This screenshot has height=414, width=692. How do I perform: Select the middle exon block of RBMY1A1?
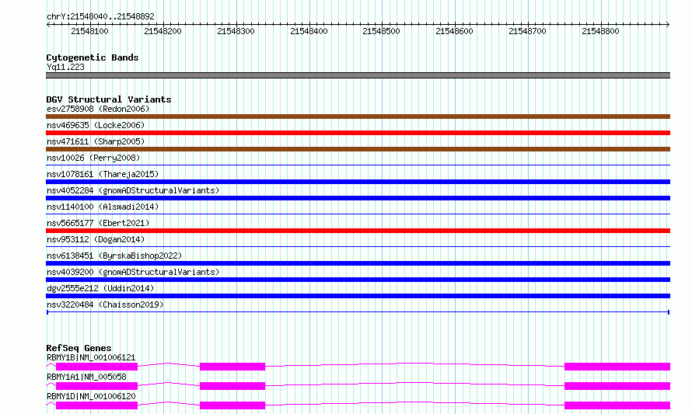[x=232, y=386]
